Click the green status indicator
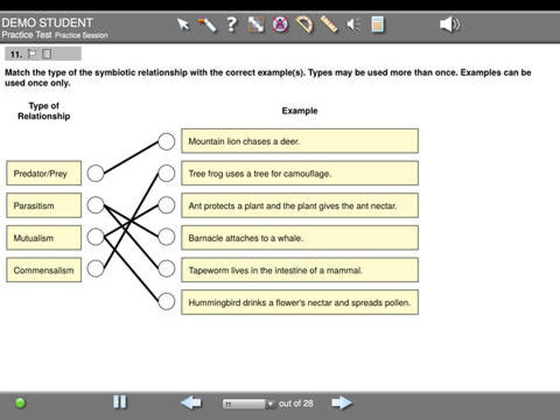 coord(21,403)
